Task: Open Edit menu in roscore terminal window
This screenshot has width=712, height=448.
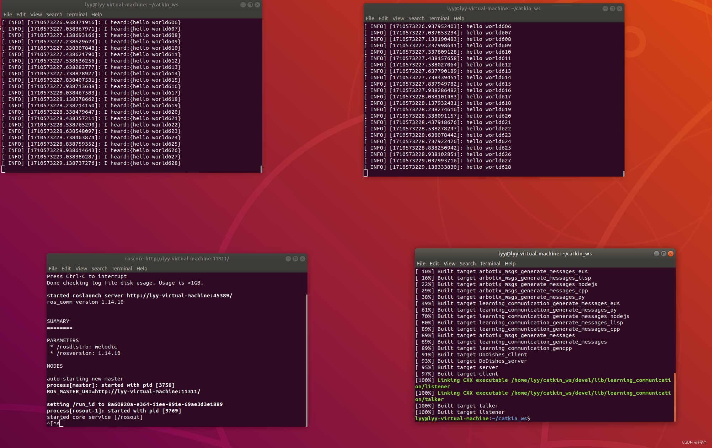Action: tap(66, 269)
